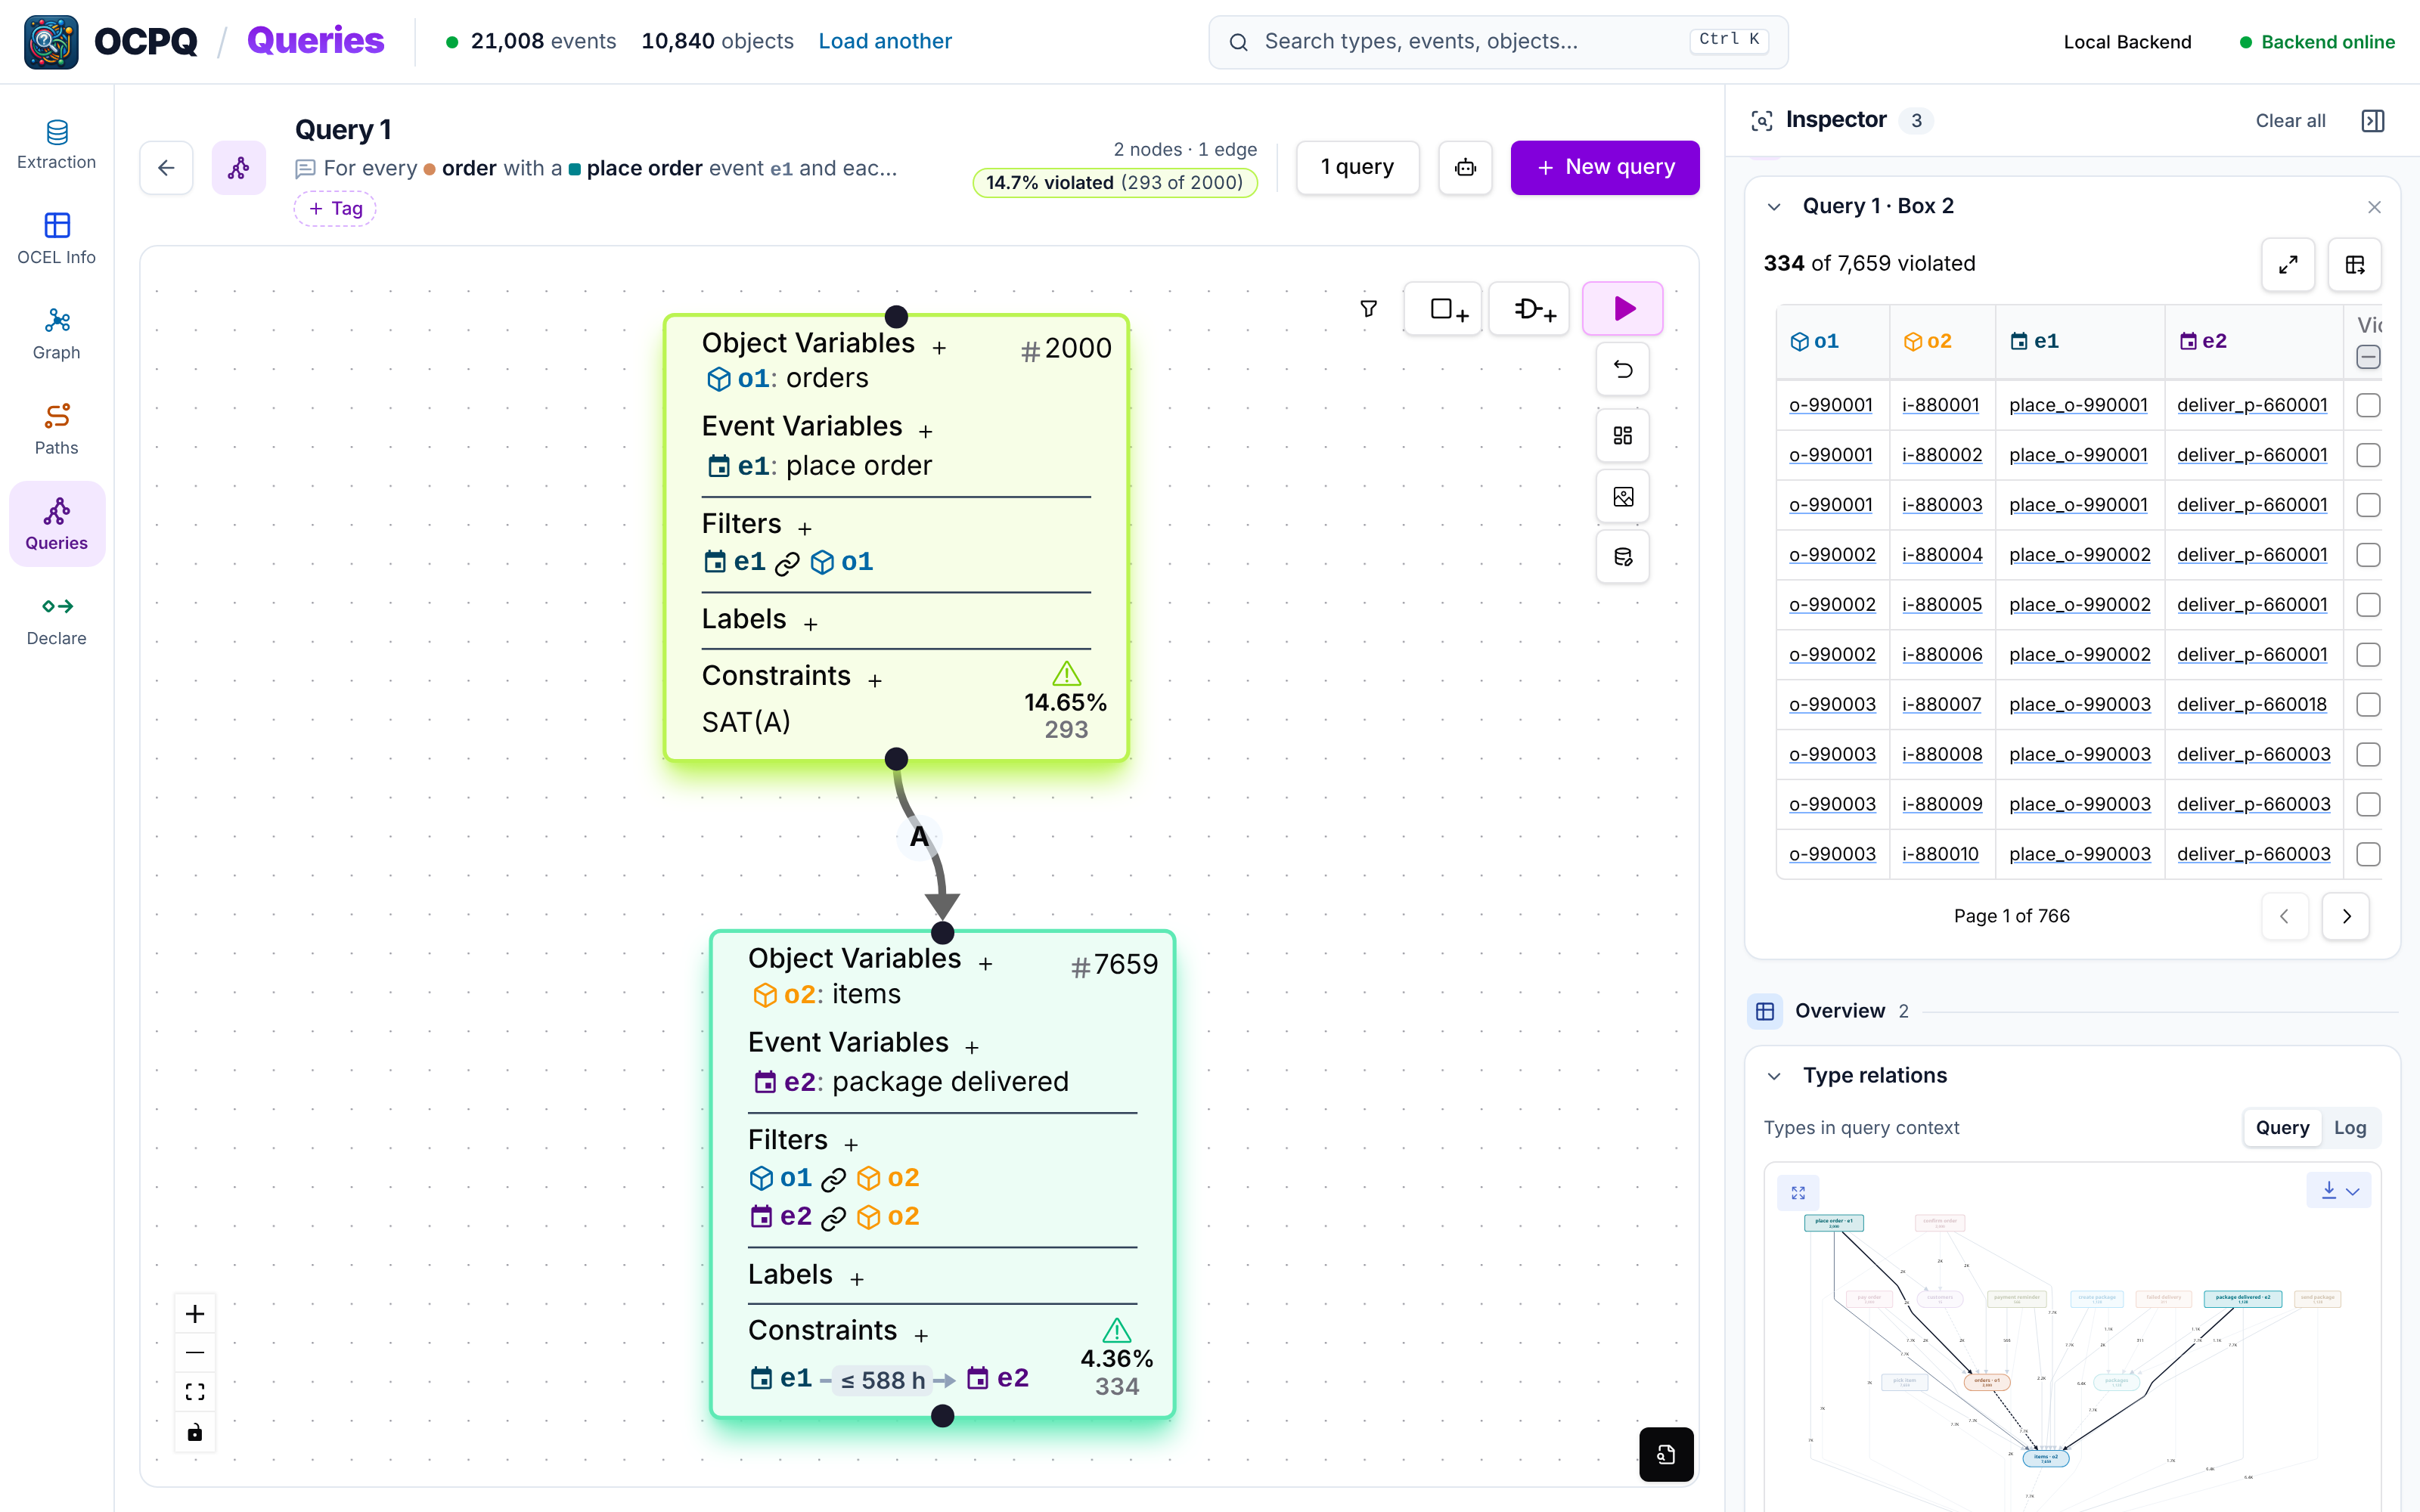Toggle the header violated select-all checkbox
This screenshot has width=2420, height=1512.
[2368, 357]
